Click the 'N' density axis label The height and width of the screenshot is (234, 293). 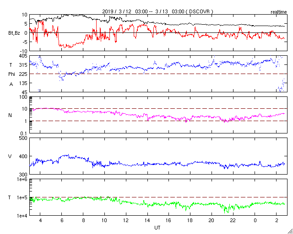[10, 115]
